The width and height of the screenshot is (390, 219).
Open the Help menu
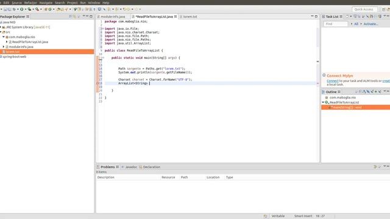pyautogui.click(x=105, y=2)
